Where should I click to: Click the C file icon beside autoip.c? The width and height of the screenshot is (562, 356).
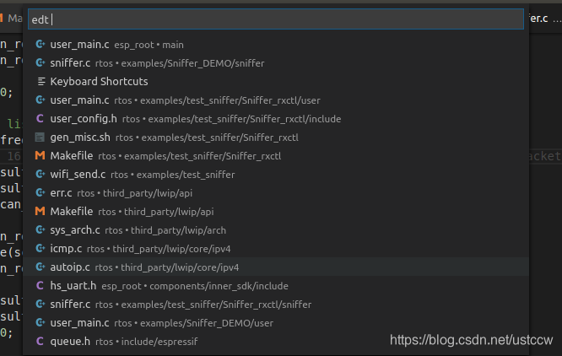[x=41, y=267]
